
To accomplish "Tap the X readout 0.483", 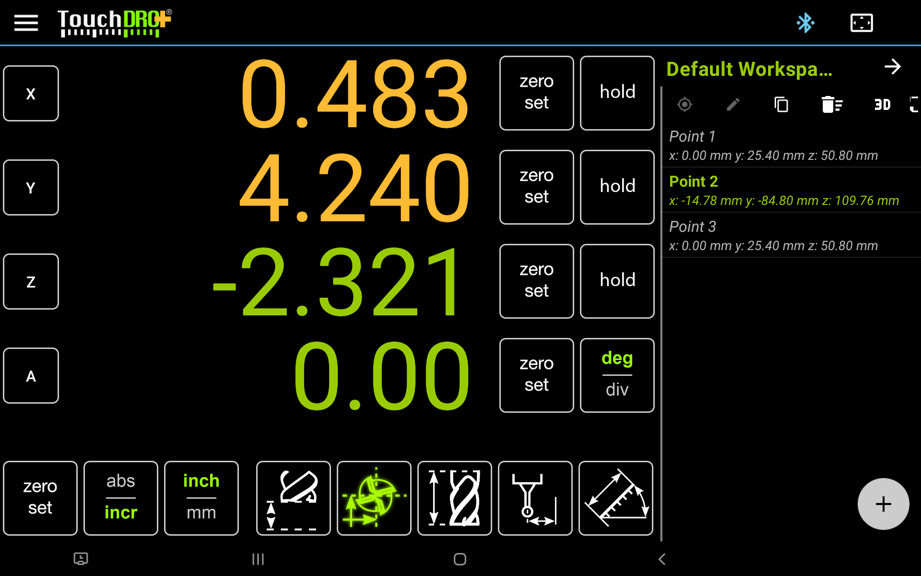I will pyautogui.click(x=354, y=94).
